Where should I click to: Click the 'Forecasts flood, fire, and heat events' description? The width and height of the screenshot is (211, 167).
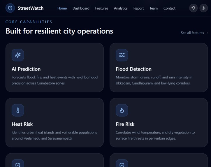pyautogui.click(x=54, y=80)
